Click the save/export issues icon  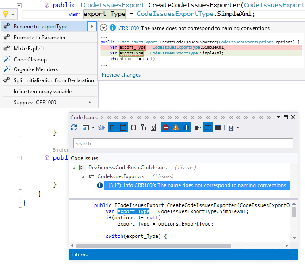click(x=230, y=128)
